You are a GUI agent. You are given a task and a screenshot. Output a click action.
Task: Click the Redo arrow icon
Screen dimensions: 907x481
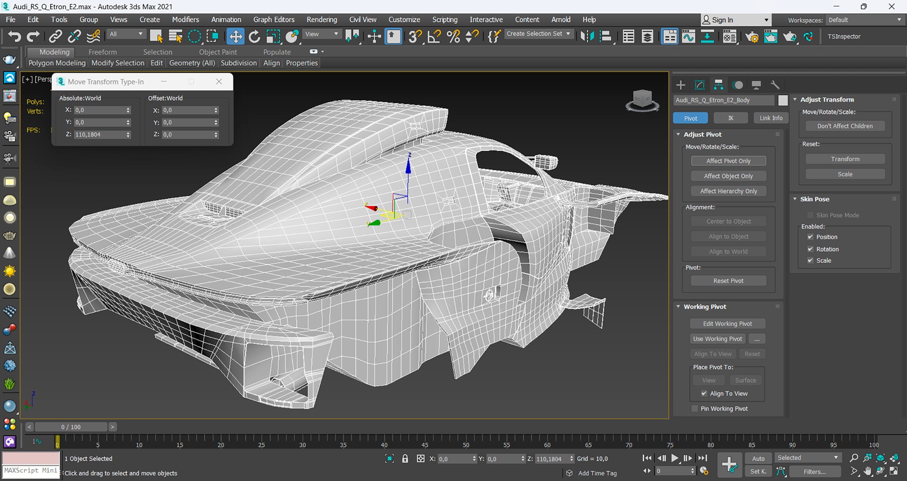pos(33,36)
